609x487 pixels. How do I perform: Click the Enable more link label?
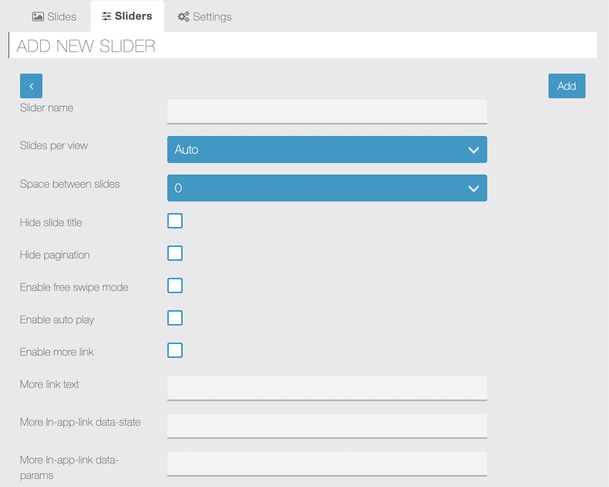[57, 352]
